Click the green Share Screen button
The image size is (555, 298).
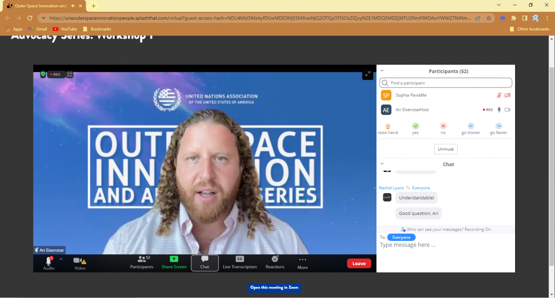(x=174, y=263)
